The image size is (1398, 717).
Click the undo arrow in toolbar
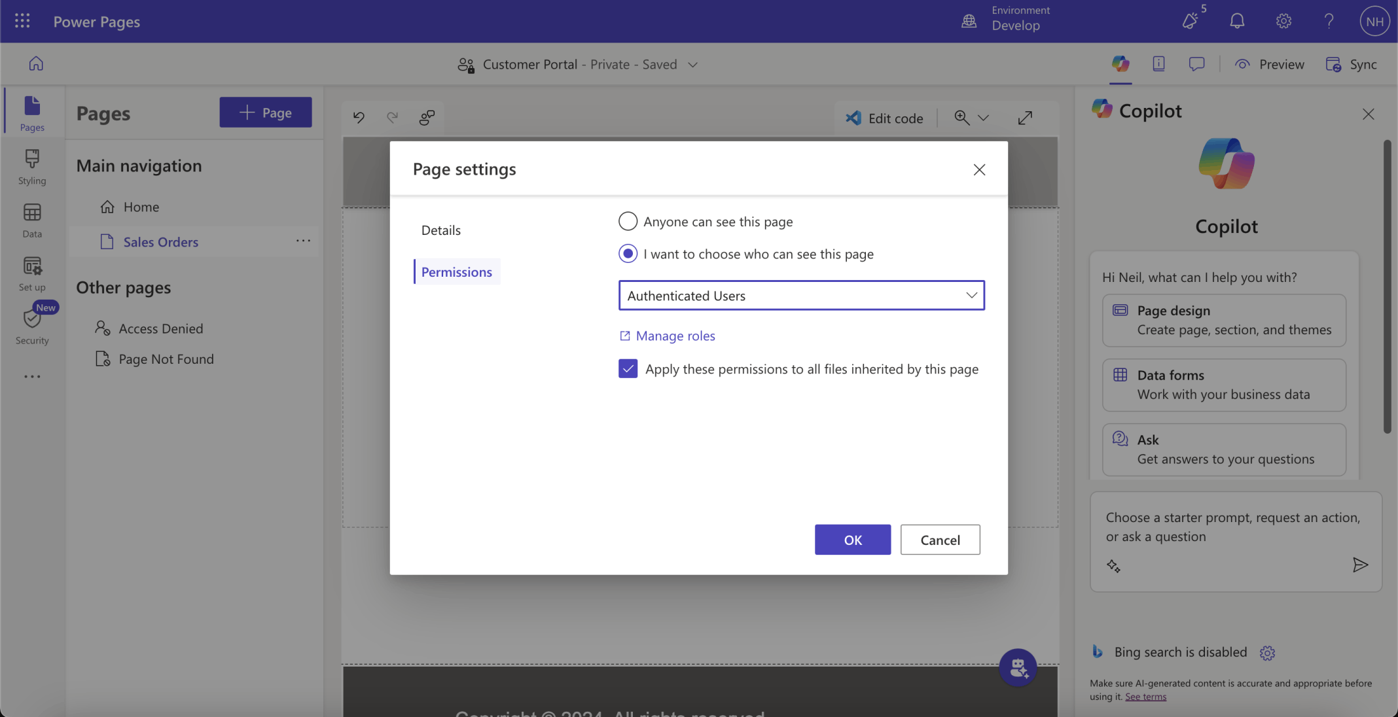coord(359,118)
